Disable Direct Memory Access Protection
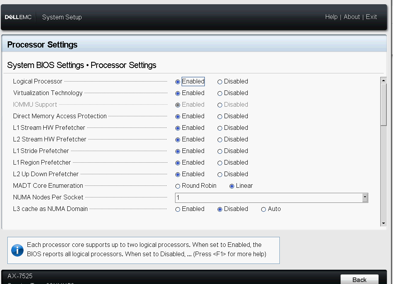393x284 pixels. pyautogui.click(x=220, y=117)
